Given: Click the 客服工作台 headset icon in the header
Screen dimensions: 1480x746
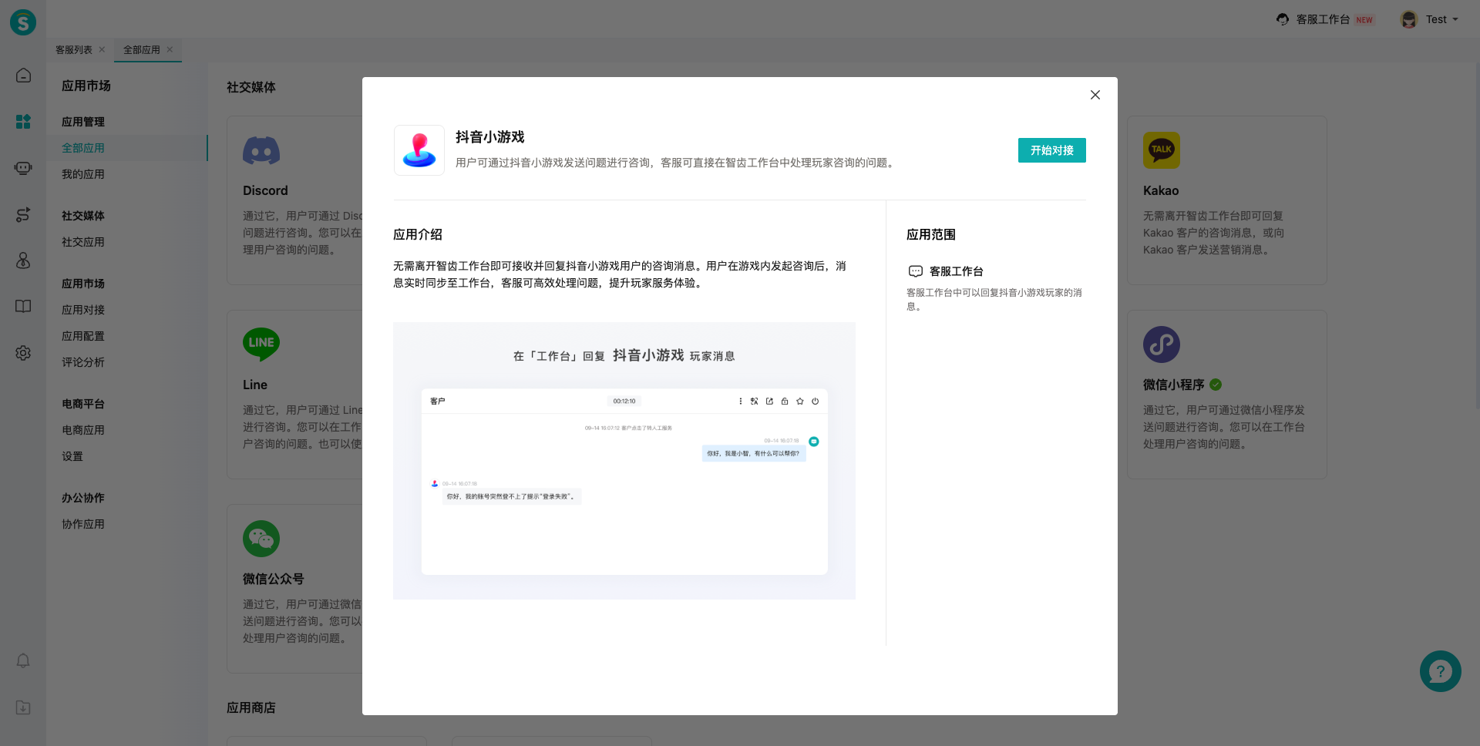Looking at the screenshot, I should (x=1283, y=19).
